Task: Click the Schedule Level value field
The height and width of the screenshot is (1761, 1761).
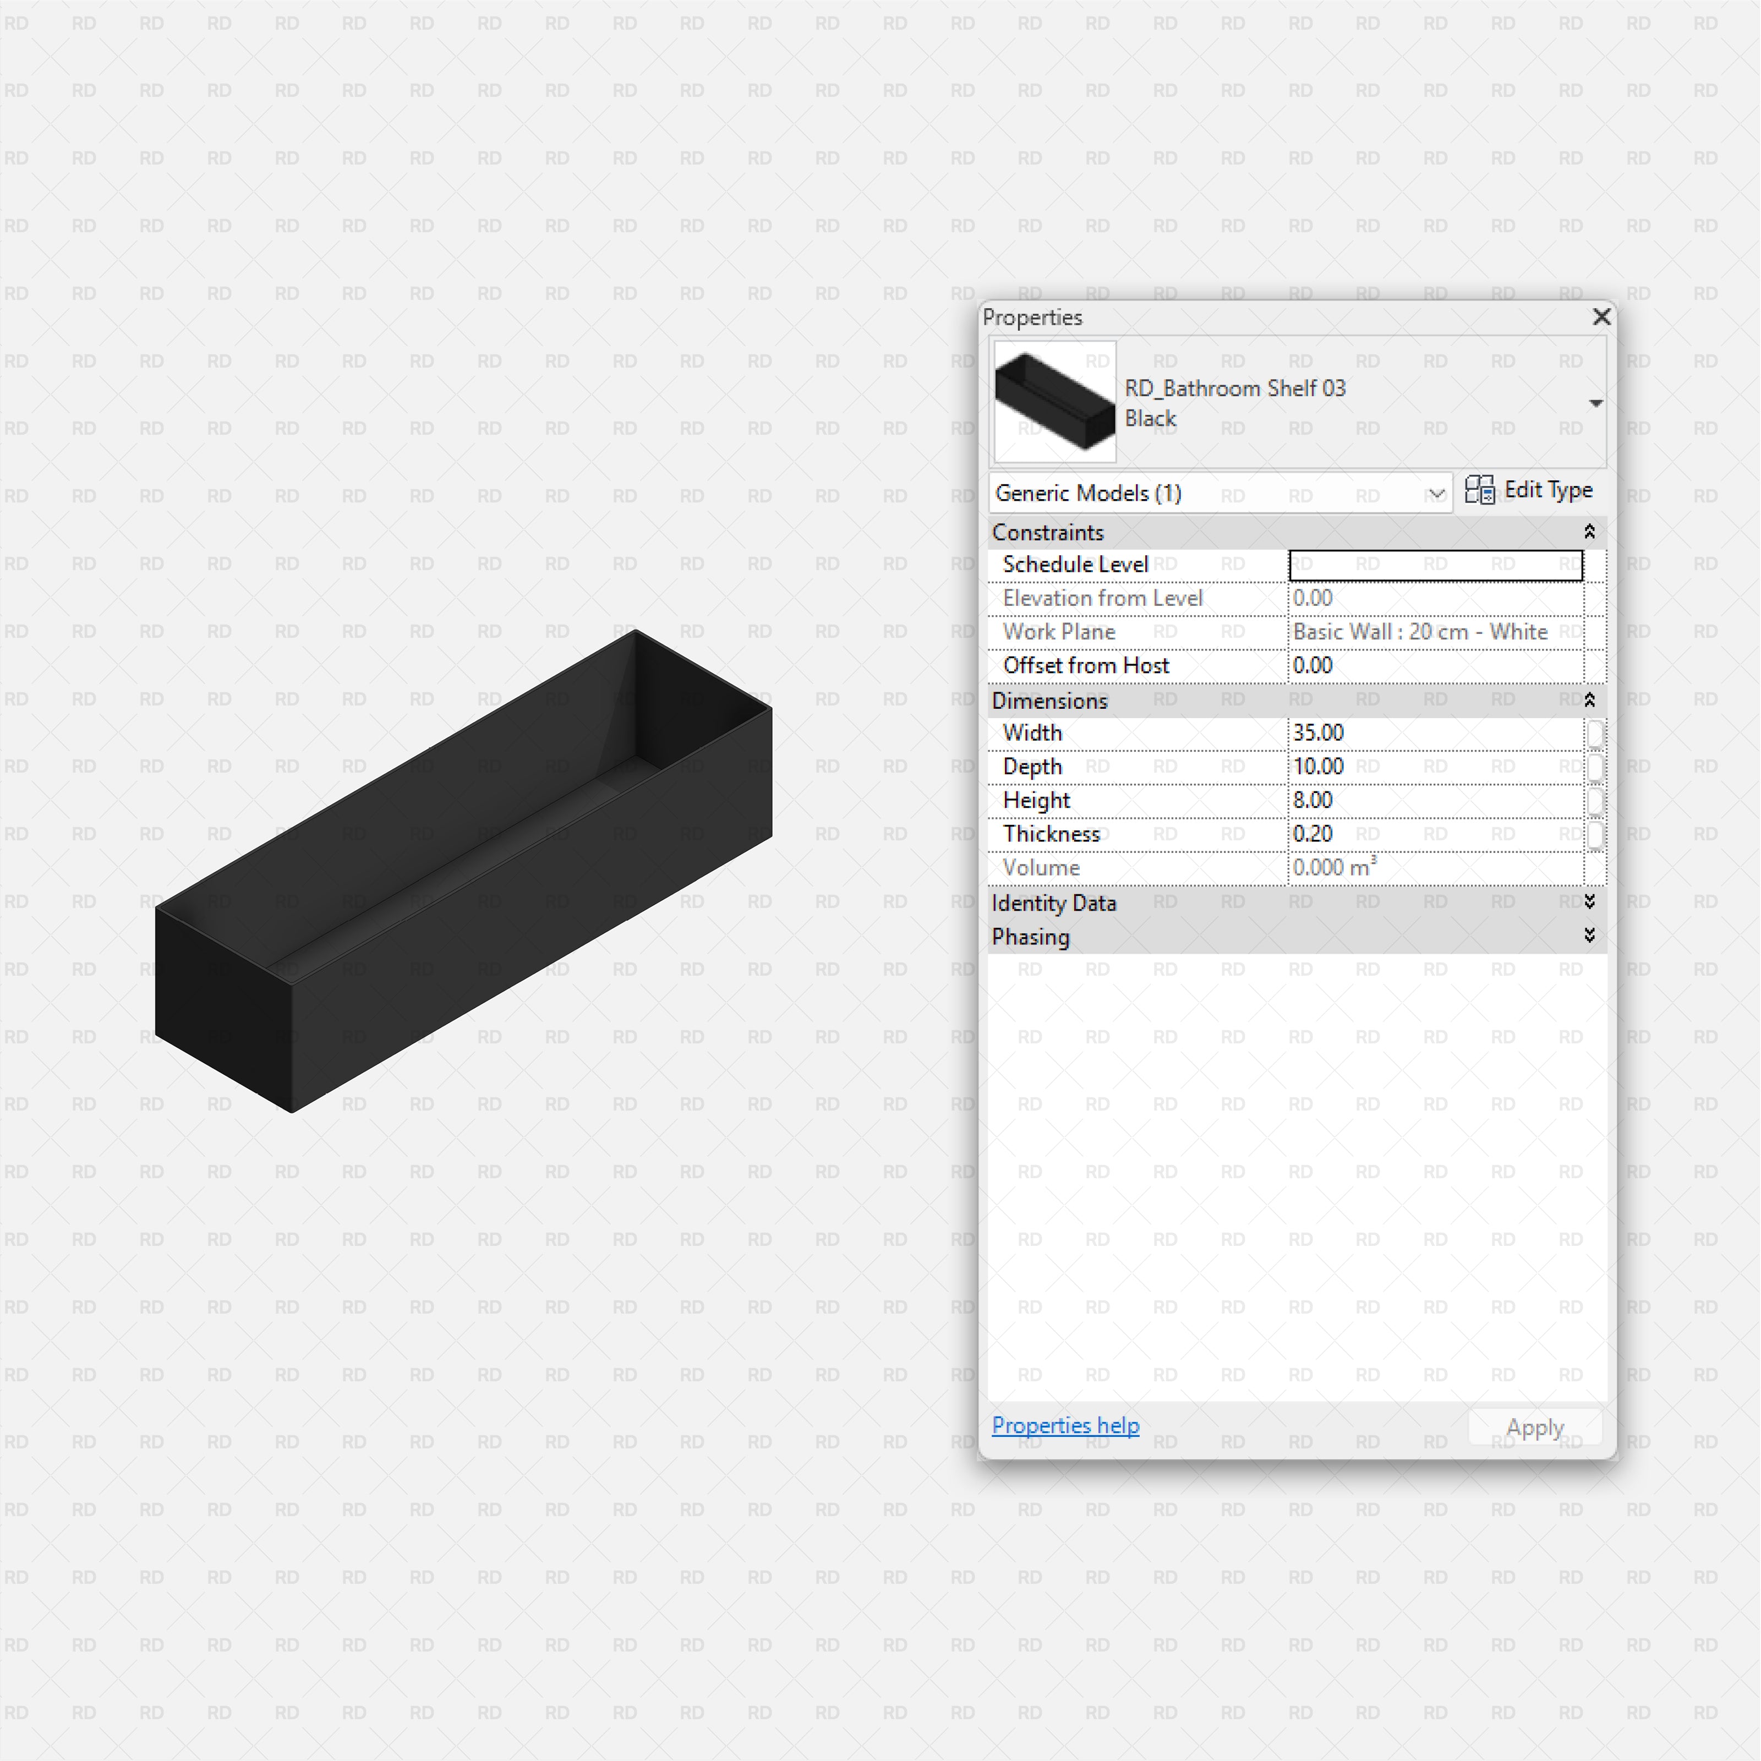Action: pos(1435,565)
